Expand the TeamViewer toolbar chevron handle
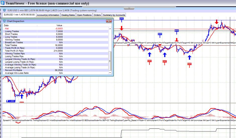This screenshot has height=138, width=236. (x=129, y=8)
